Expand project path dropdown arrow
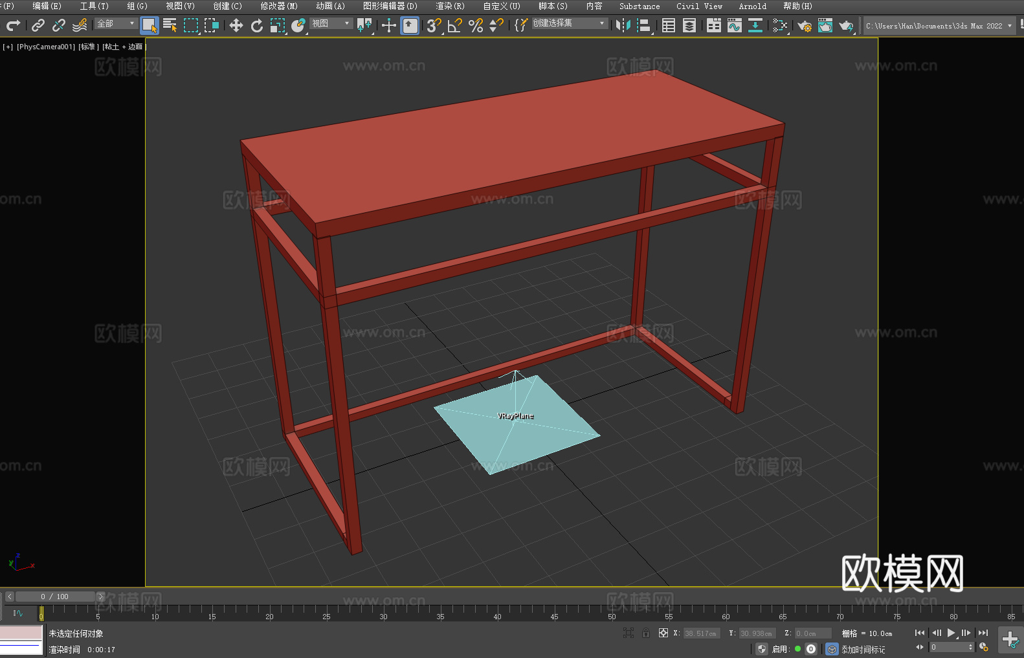Image resolution: width=1024 pixels, height=658 pixels. tap(1010, 26)
